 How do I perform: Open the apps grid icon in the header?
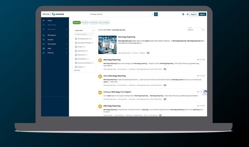pyautogui.click(x=188, y=14)
